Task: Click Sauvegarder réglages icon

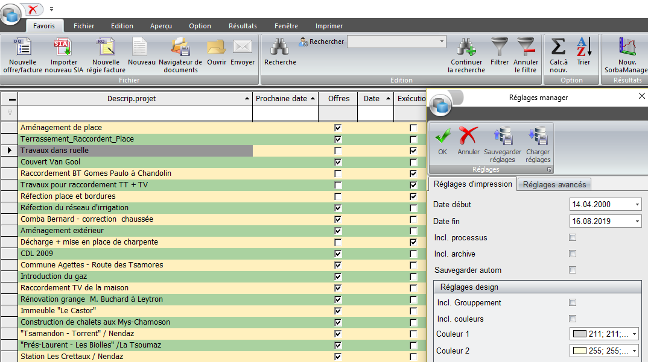Action: pyautogui.click(x=503, y=136)
